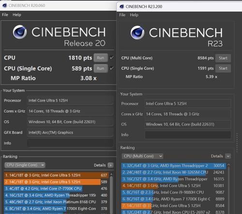Expand the ranking Details arrow in R23

click(228, 156)
